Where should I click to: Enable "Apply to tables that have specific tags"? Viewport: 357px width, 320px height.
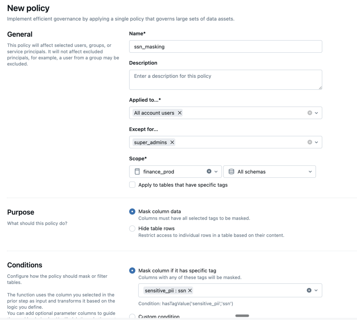[x=132, y=185]
